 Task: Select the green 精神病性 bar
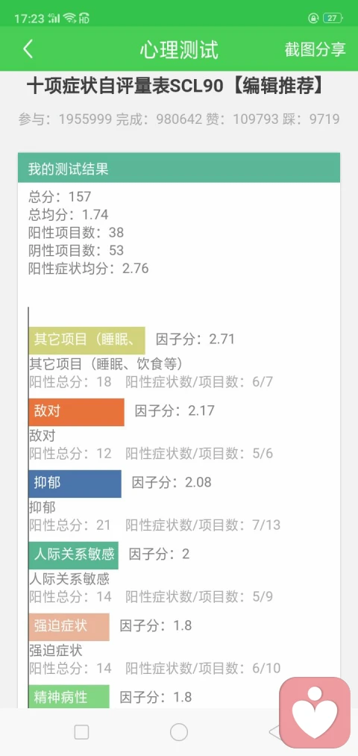pos(69,697)
